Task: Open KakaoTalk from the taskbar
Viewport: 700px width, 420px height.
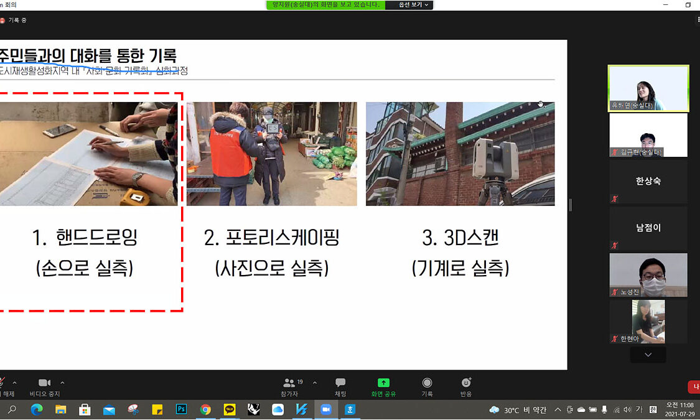Action: [x=230, y=409]
